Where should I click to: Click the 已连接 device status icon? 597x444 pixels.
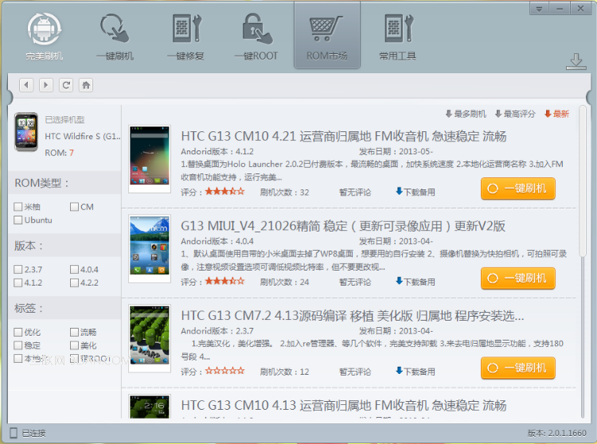pos(14,433)
